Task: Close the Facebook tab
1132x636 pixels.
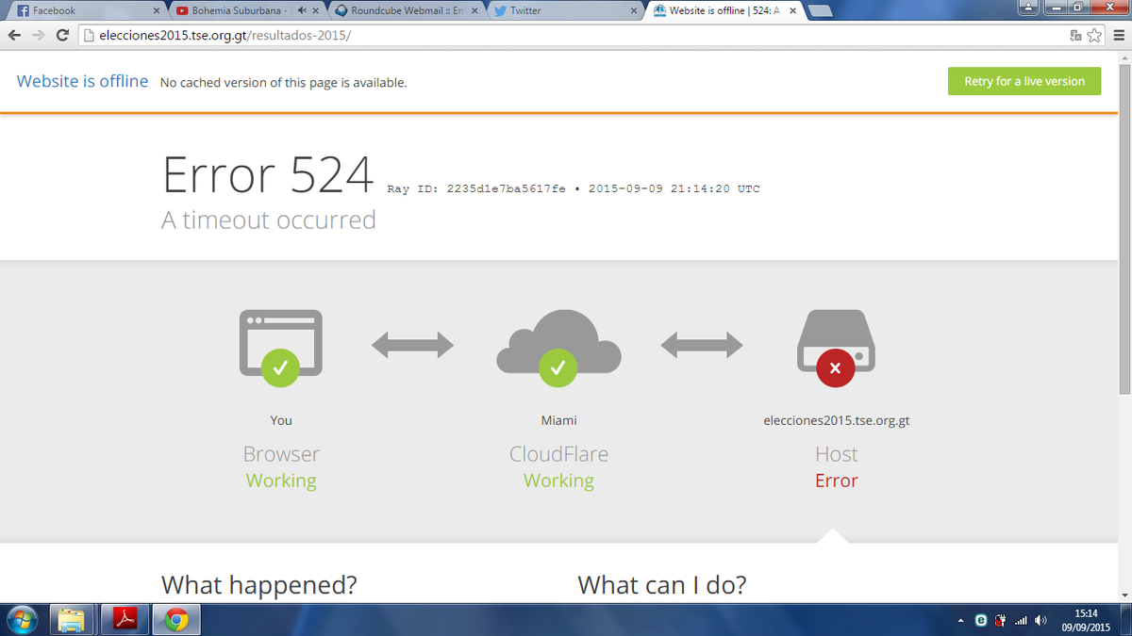Action: point(157,11)
